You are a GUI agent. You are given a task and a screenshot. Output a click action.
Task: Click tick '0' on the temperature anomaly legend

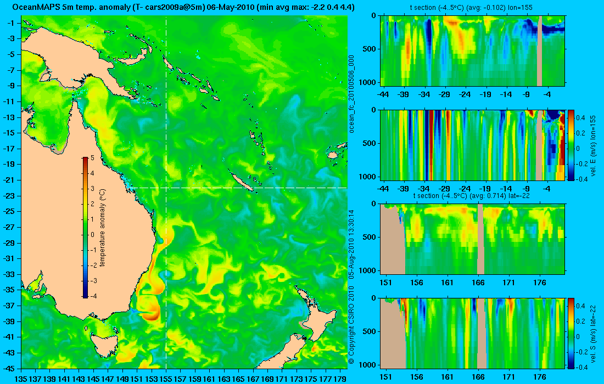click(92, 235)
